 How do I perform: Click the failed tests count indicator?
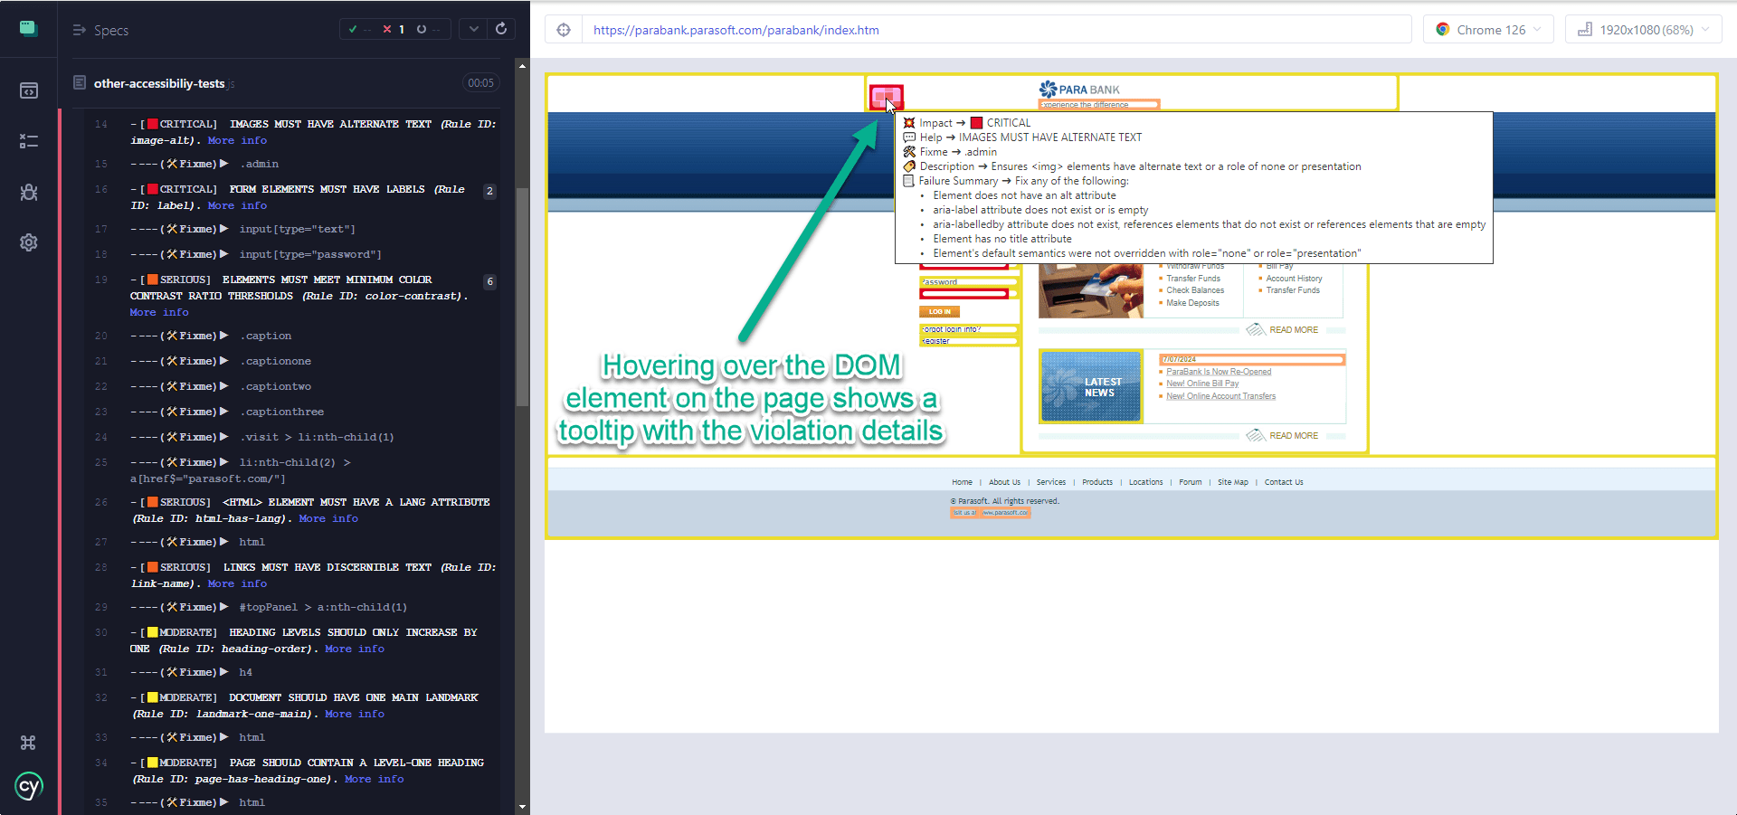pos(394,29)
